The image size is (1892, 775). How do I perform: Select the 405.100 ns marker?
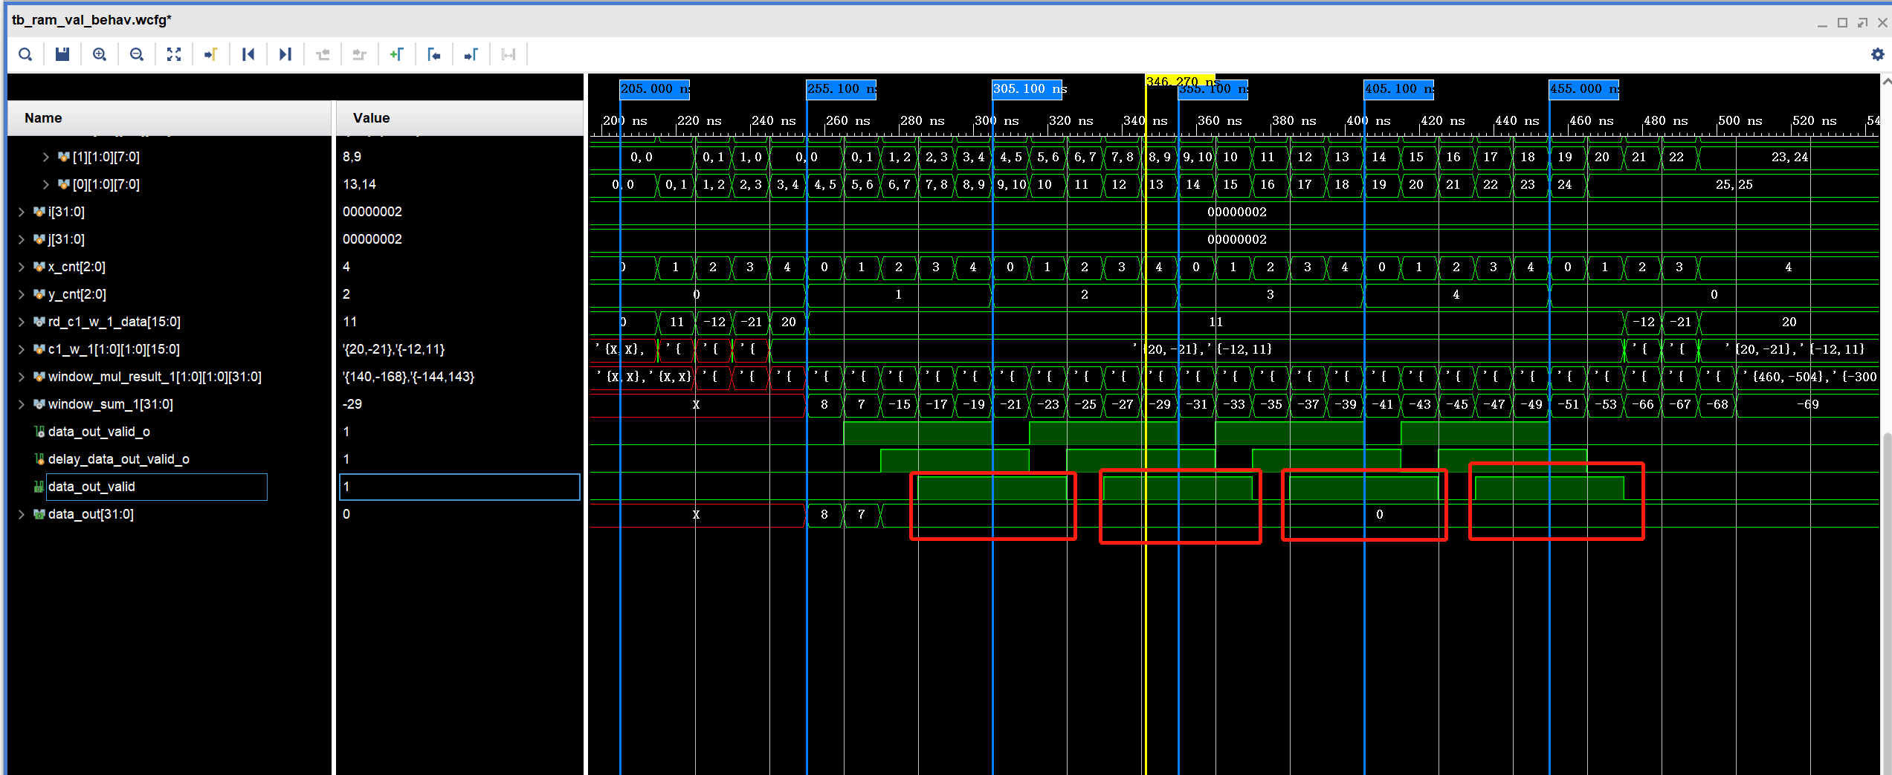coord(1398,89)
